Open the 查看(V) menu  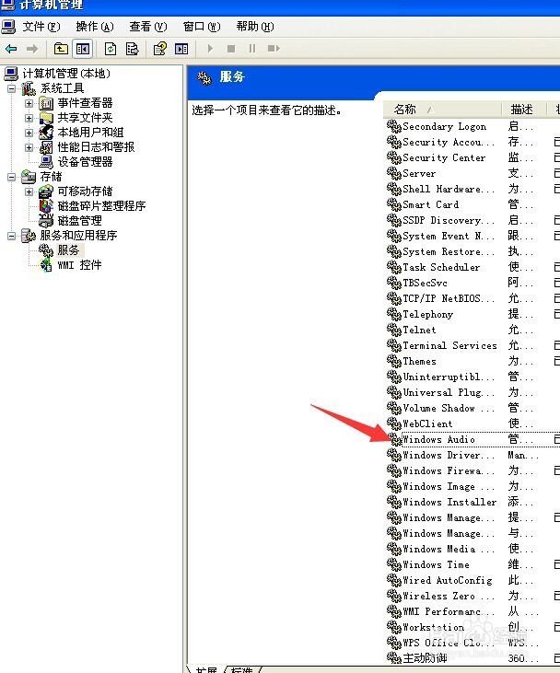pyautogui.click(x=148, y=27)
